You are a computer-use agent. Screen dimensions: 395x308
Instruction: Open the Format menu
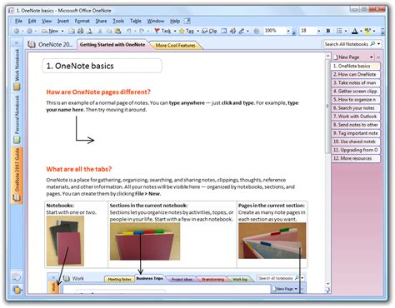tap(82, 21)
